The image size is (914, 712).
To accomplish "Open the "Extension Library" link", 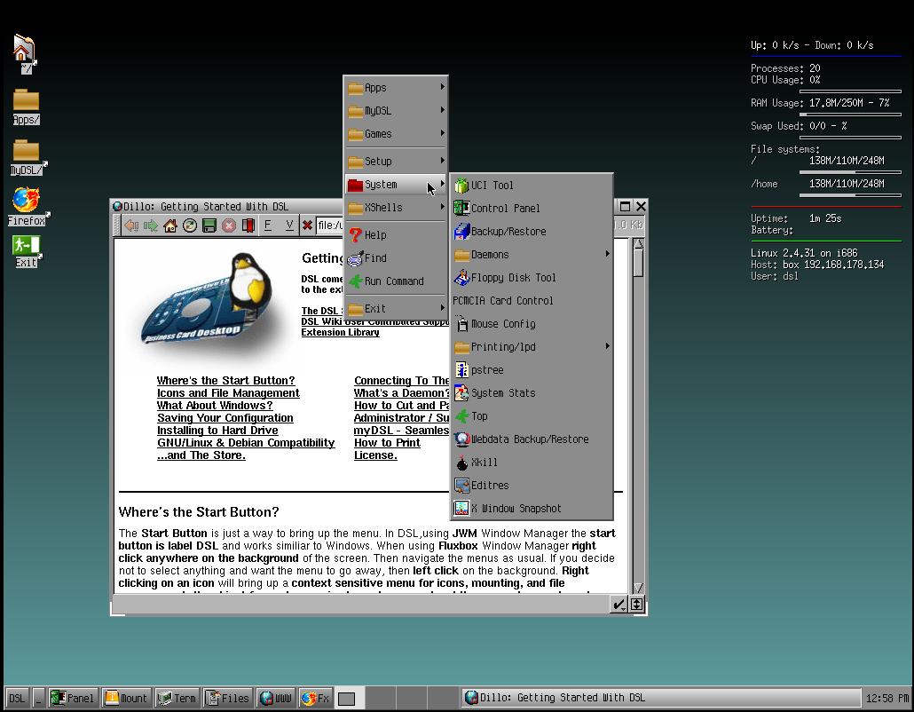I will point(341,332).
